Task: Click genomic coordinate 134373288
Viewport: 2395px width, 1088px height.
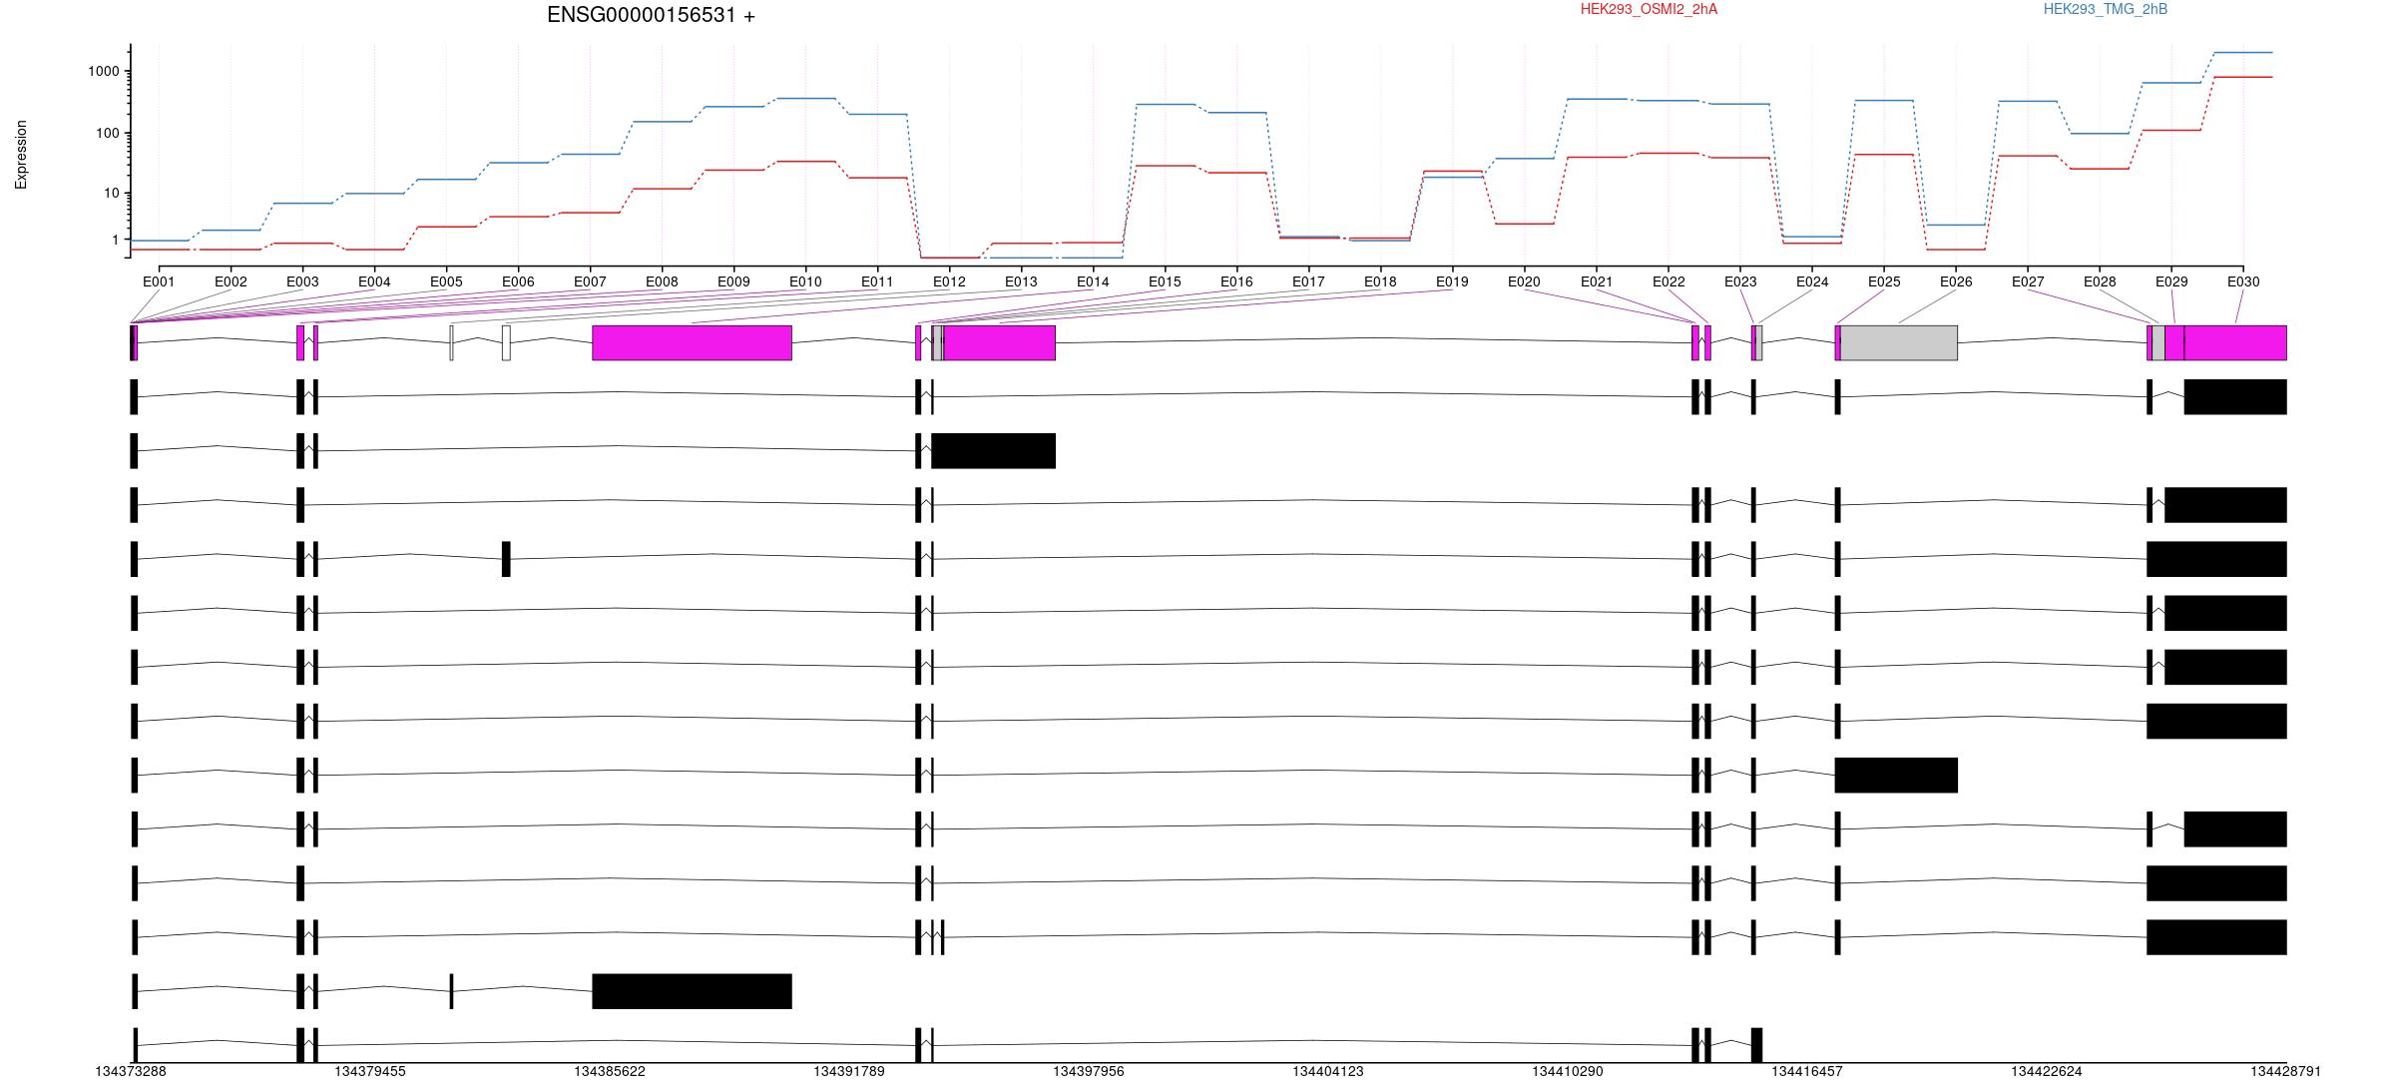Action: (131, 1071)
